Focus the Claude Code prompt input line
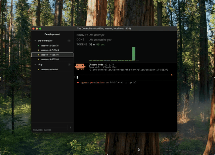The image size is (215, 155). tap(124, 78)
